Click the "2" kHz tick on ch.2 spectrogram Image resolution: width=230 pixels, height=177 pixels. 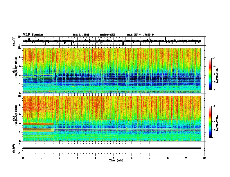[x=20, y=132]
